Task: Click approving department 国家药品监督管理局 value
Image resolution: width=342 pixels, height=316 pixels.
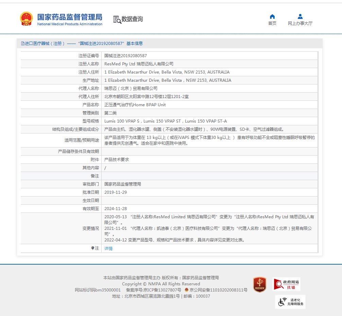Action: (123, 184)
